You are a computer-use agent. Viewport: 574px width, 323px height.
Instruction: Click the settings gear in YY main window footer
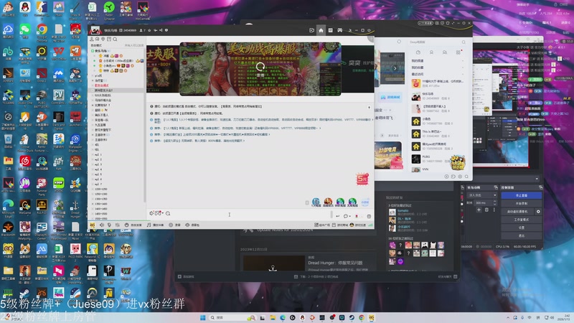(x=460, y=177)
